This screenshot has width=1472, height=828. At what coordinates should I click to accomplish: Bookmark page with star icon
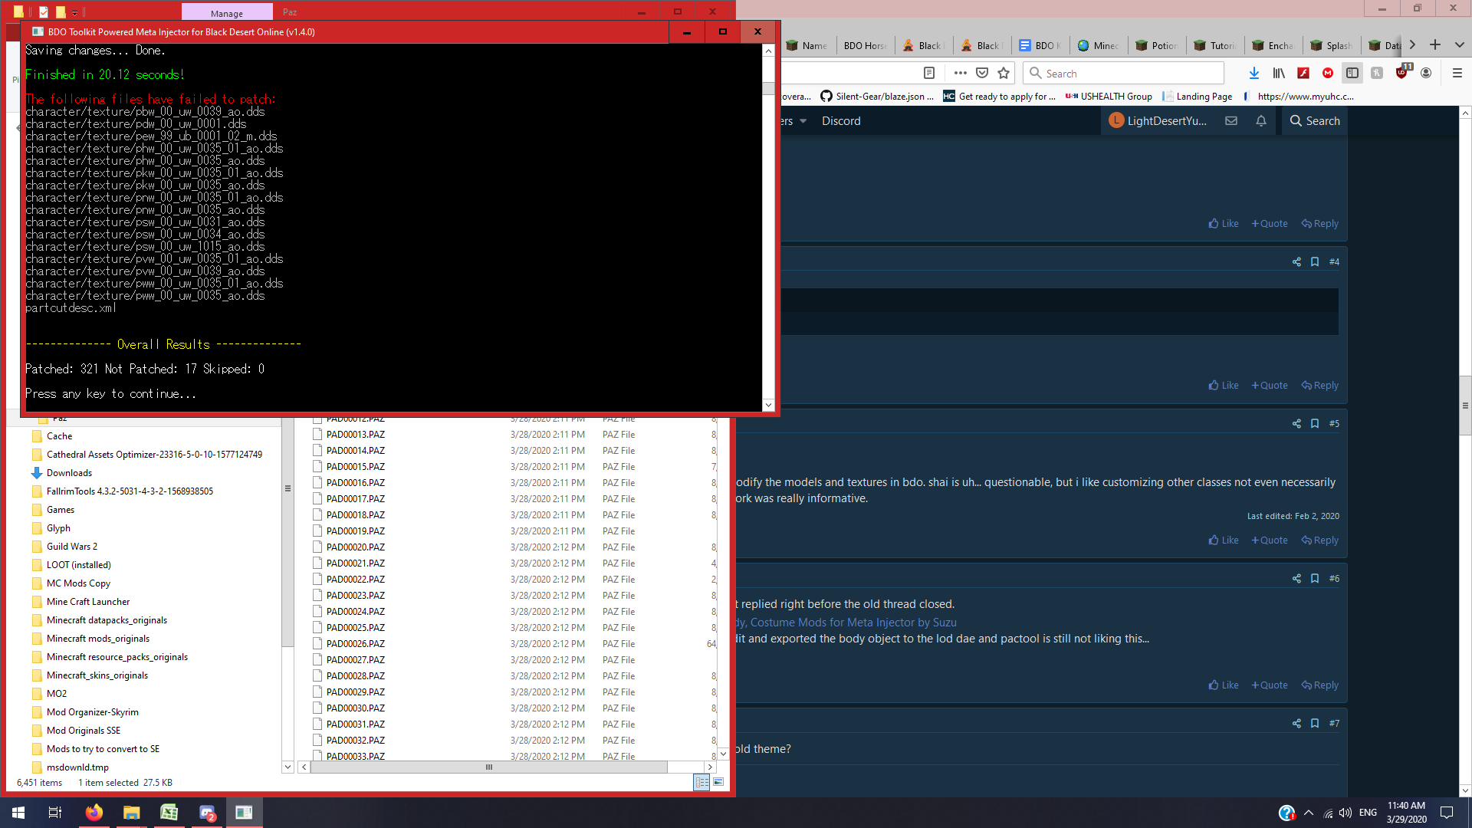coord(1004,73)
